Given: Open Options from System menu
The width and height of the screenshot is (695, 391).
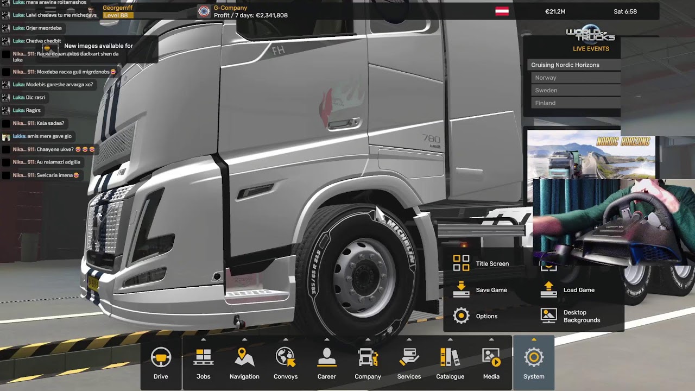Looking at the screenshot, I should click(x=486, y=316).
